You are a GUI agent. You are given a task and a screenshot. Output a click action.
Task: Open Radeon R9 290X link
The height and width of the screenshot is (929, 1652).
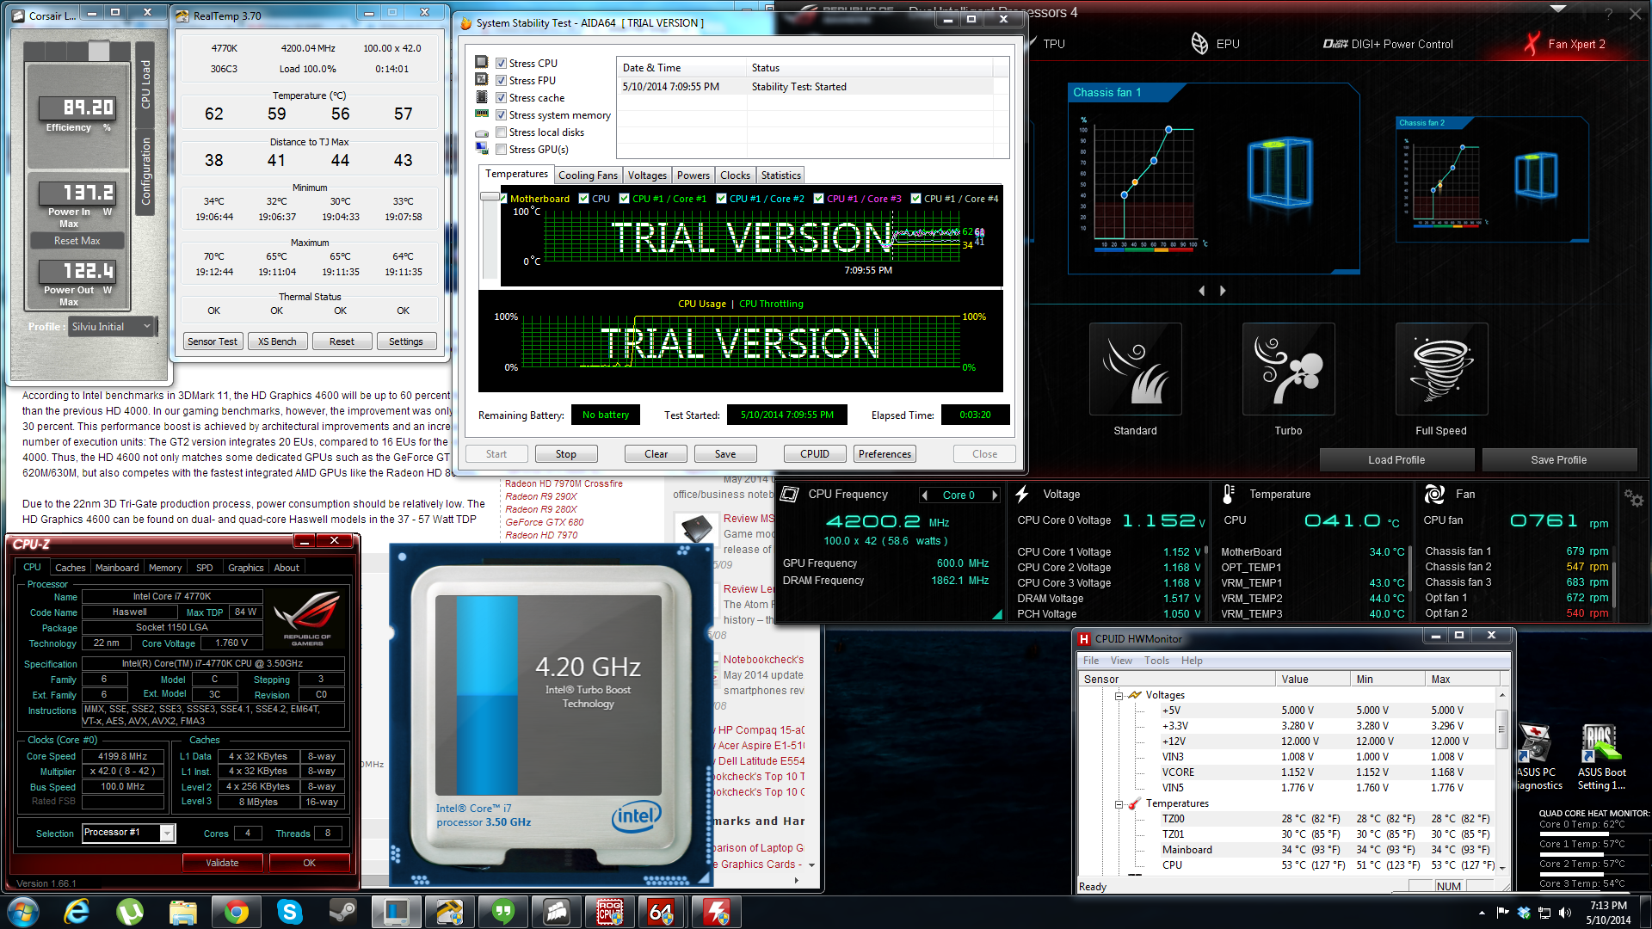coord(541,496)
